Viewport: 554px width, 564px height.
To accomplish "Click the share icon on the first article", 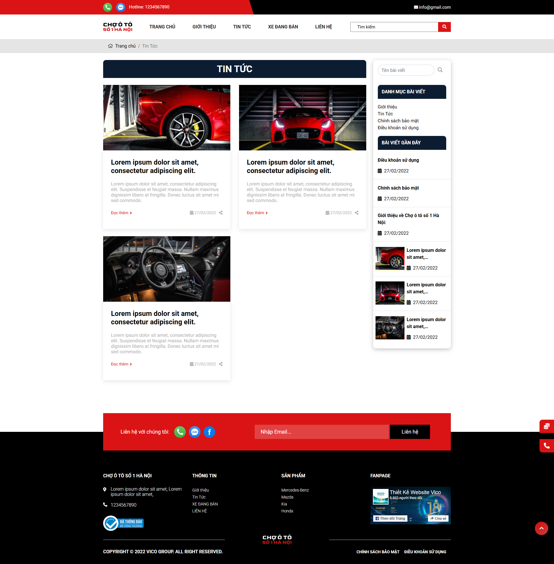I will [221, 213].
